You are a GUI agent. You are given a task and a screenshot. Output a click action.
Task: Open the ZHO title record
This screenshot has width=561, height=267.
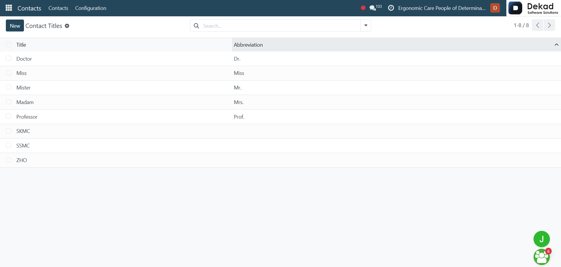21,160
